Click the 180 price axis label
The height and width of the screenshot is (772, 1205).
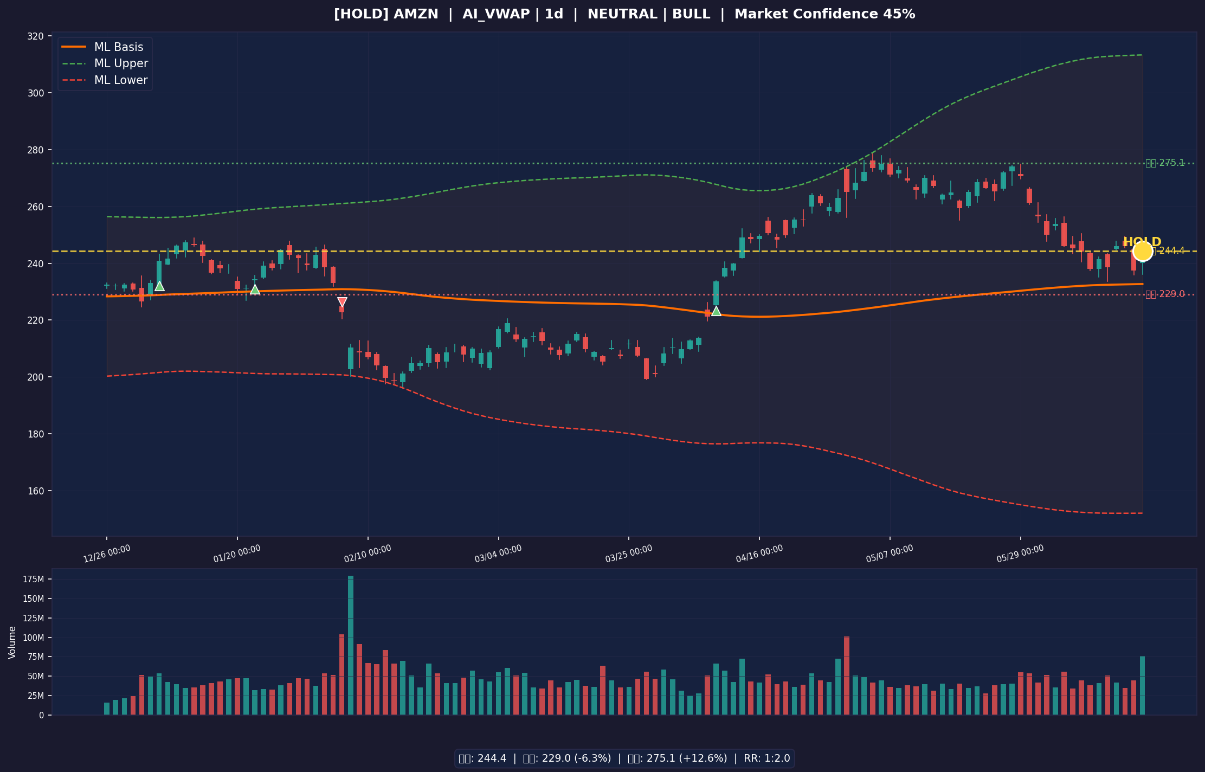pos(35,434)
